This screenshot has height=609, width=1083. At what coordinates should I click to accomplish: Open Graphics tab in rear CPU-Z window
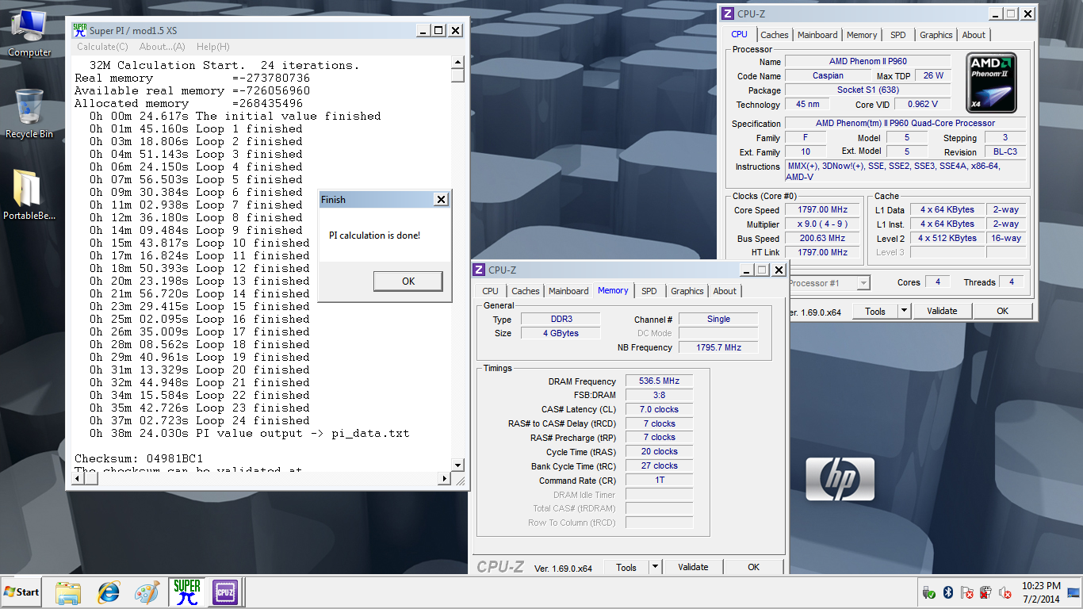[936, 35]
